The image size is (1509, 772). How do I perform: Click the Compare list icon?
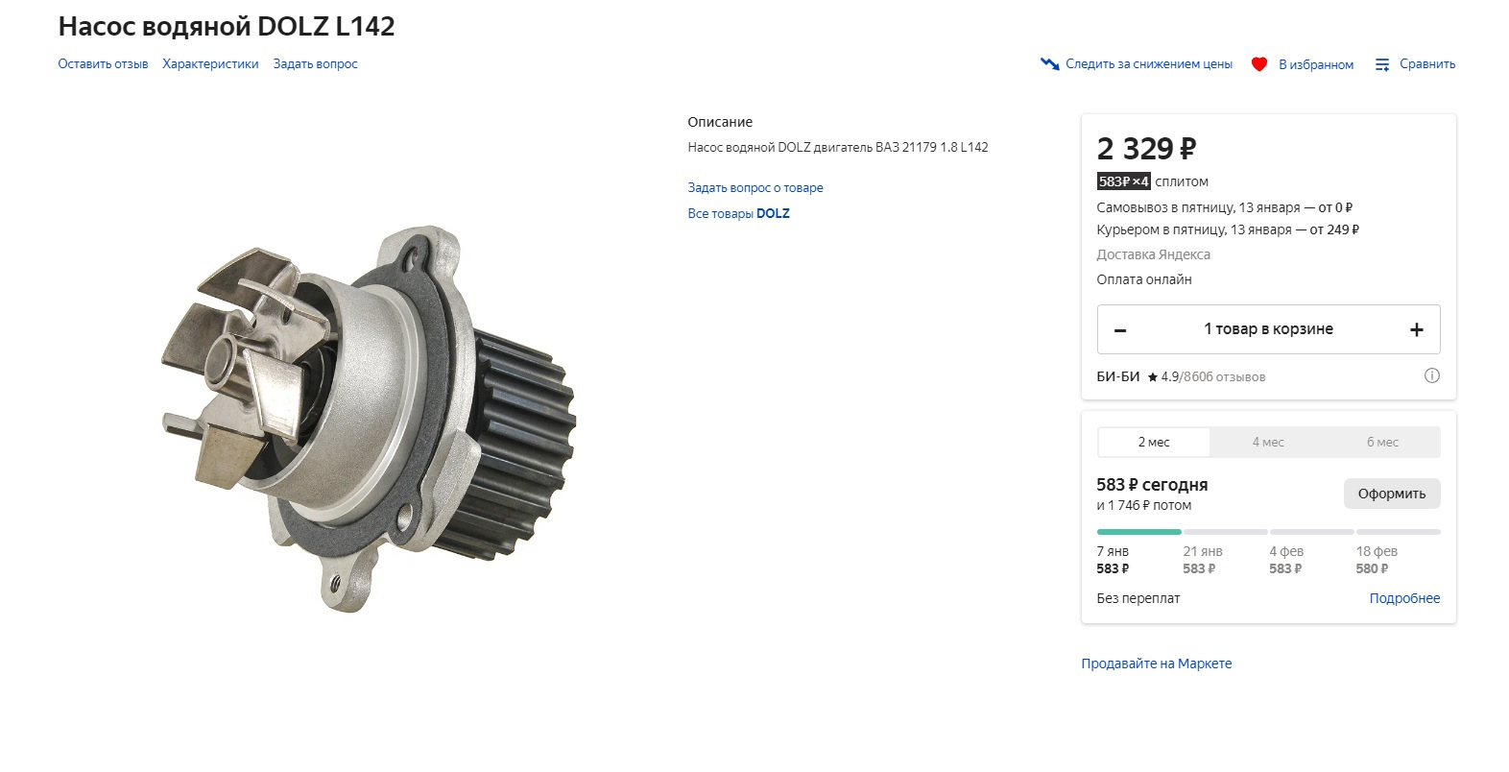tap(1382, 64)
